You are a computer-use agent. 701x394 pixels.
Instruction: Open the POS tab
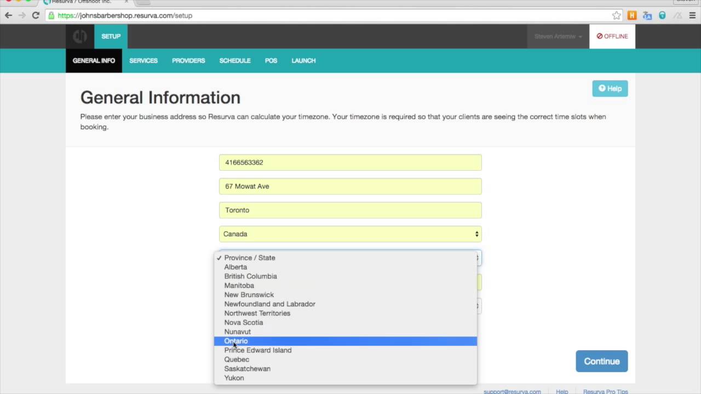tap(271, 61)
